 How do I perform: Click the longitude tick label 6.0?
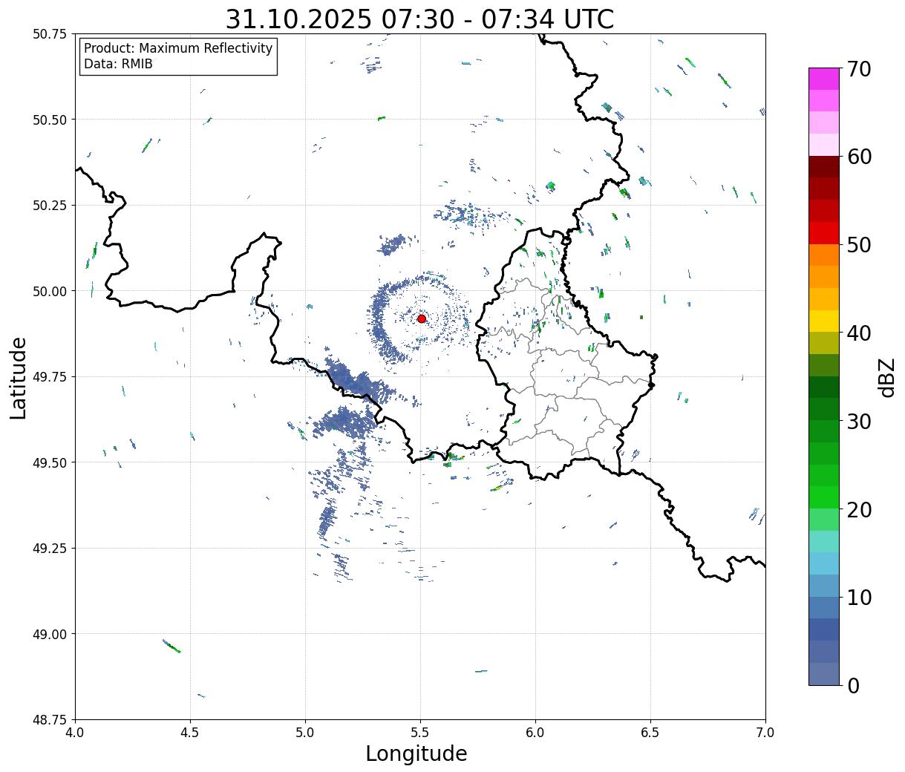[535, 733]
